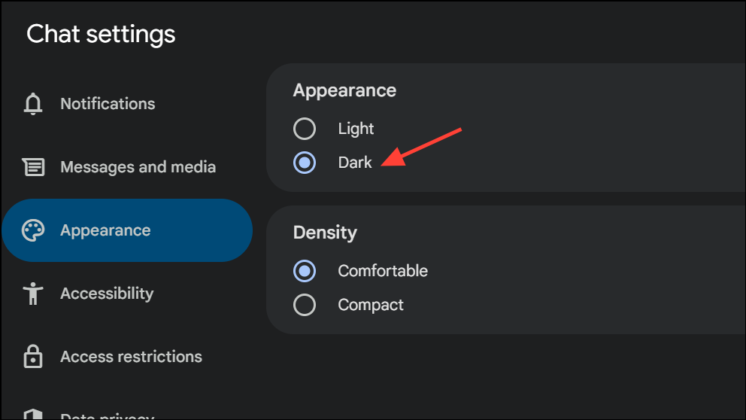
Task: Click the Appearance palette icon
Action: coord(33,230)
